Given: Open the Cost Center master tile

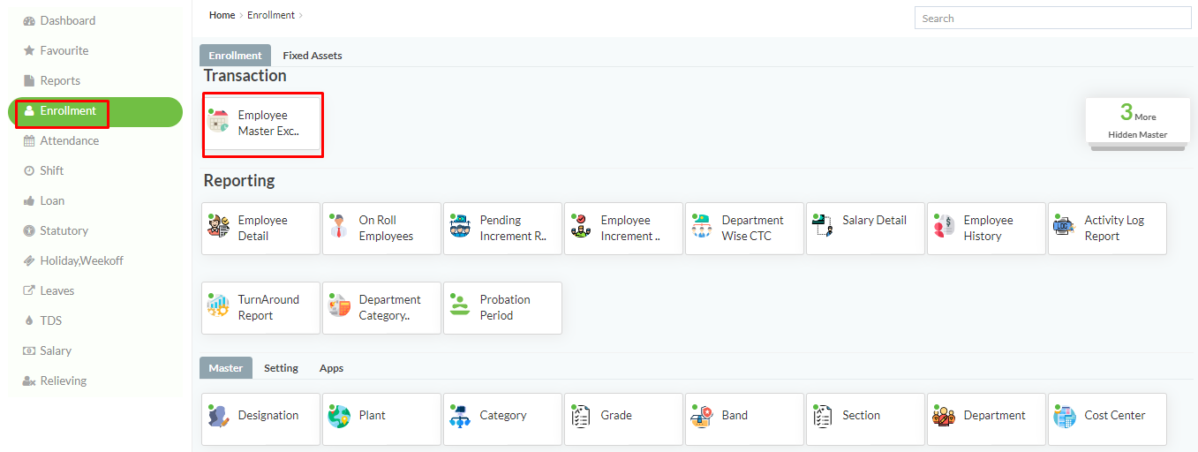Looking at the screenshot, I should point(1108,419).
